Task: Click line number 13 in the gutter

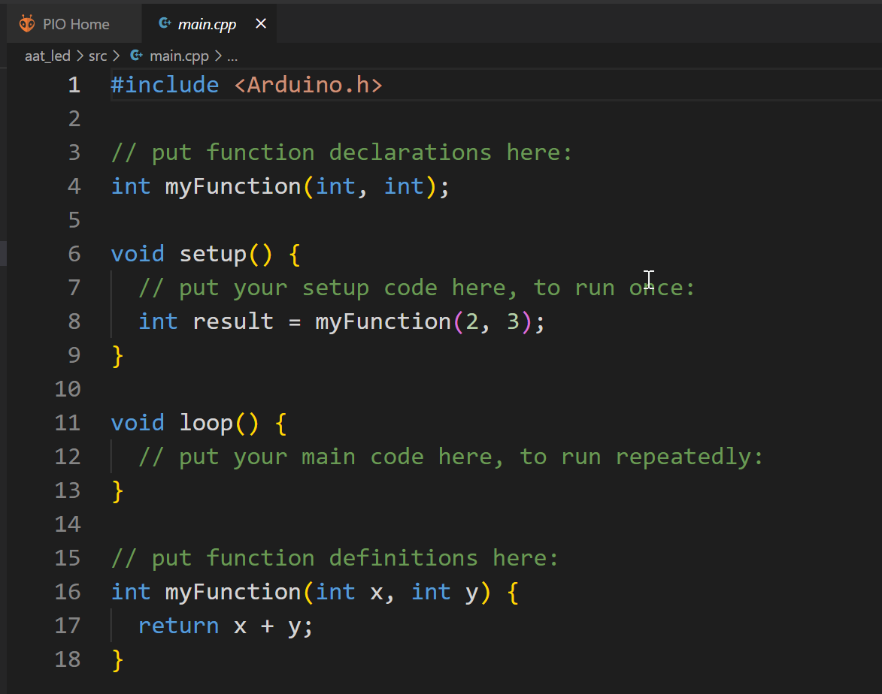Action: [x=68, y=490]
